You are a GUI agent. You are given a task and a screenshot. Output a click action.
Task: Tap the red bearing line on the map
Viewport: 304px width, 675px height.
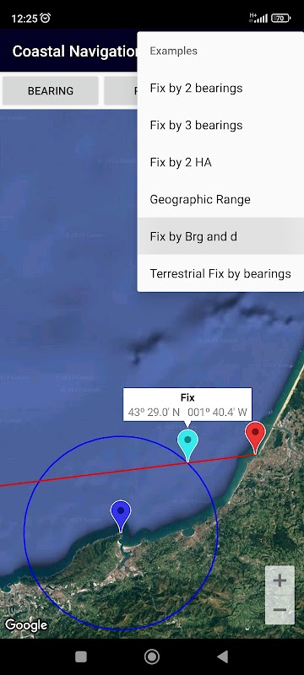coord(86,475)
